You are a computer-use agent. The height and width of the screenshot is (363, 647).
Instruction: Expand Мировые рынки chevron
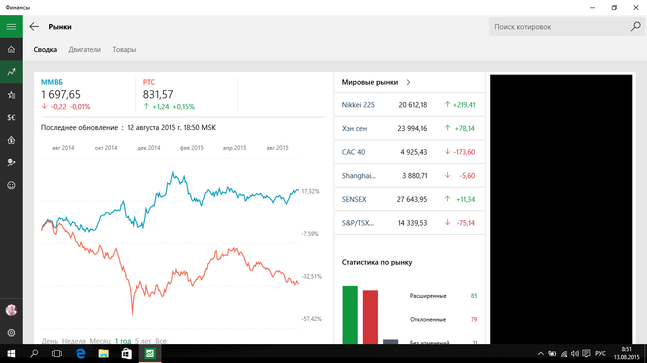408,82
